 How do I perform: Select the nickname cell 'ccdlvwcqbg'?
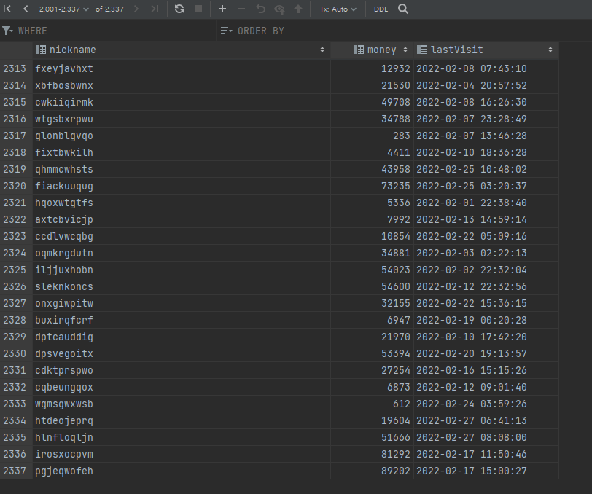tap(182, 236)
